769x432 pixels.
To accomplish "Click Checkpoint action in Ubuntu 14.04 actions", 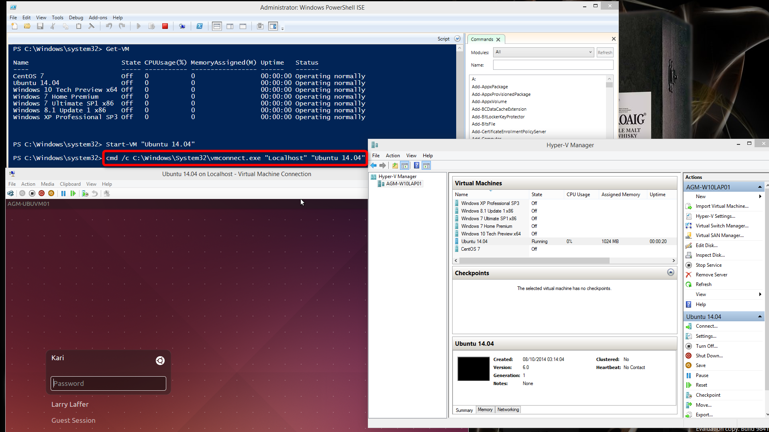I will [708, 395].
